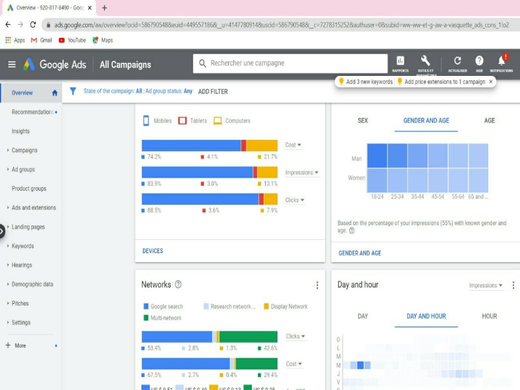
Task: Click ADD FILTER
Action: coord(213,92)
